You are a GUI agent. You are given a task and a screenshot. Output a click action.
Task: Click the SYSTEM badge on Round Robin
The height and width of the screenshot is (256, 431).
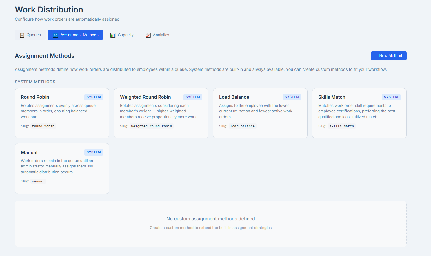click(94, 97)
